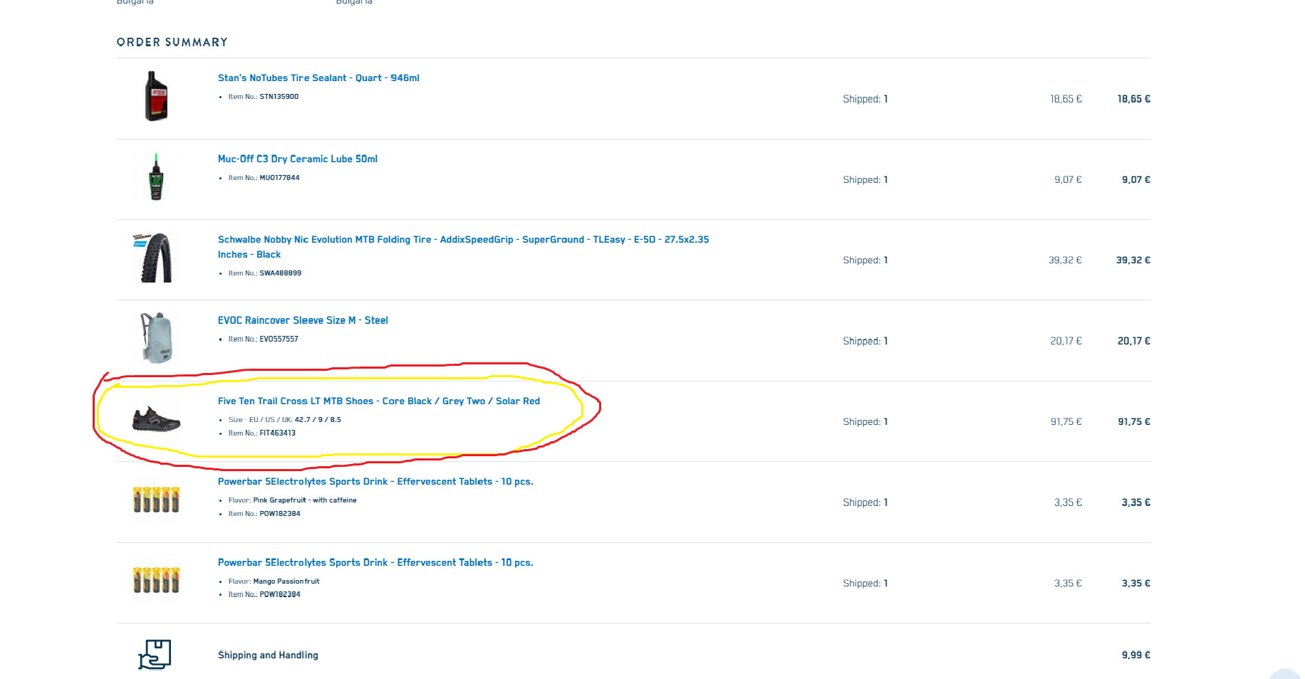Open EVOC Raincover Sleeve Size M link

point(303,321)
